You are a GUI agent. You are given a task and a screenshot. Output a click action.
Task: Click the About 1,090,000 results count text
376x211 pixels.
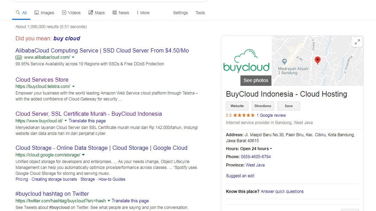[x=51, y=26]
